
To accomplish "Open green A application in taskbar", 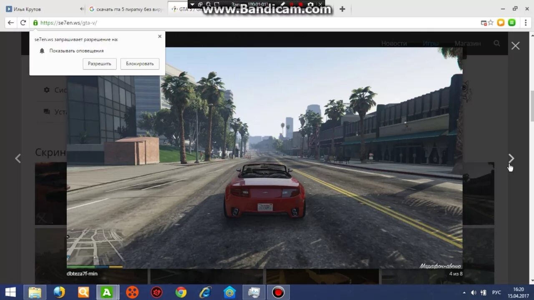I will tap(107, 292).
